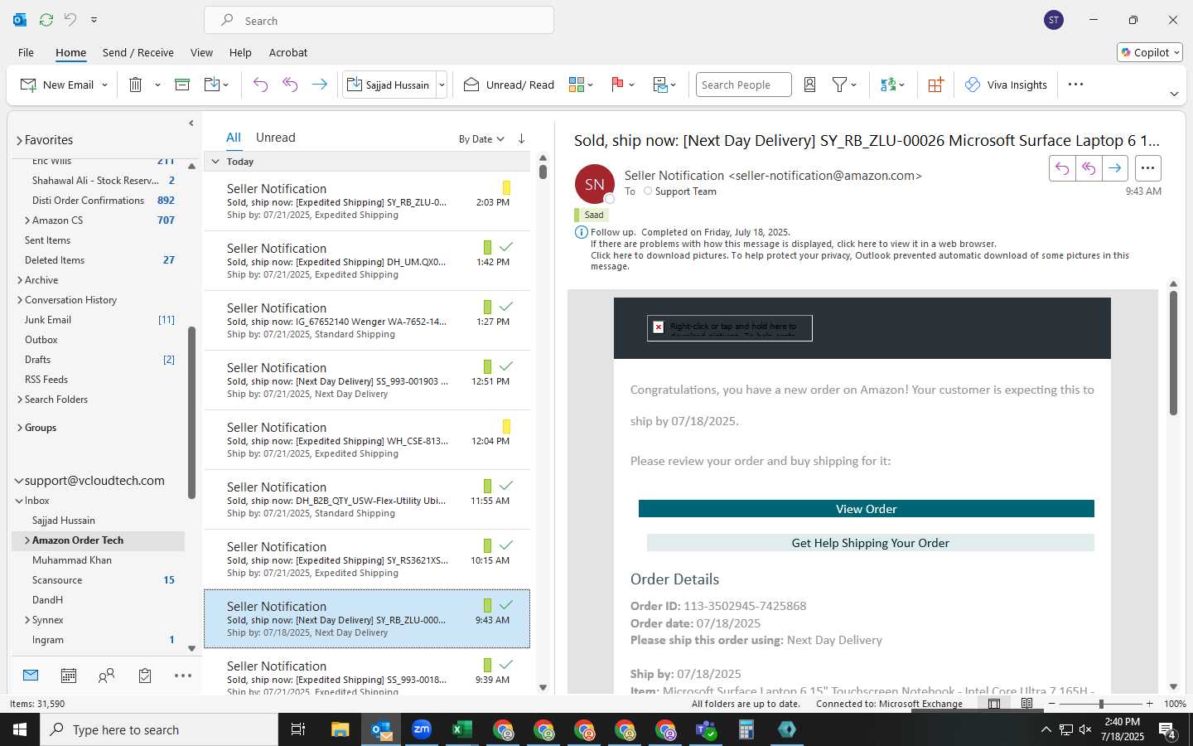Click the Search People input field
1193x746 pixels.
pos(743,85)
